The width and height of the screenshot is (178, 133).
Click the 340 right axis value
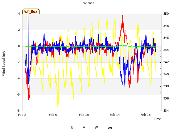point(166,75)
